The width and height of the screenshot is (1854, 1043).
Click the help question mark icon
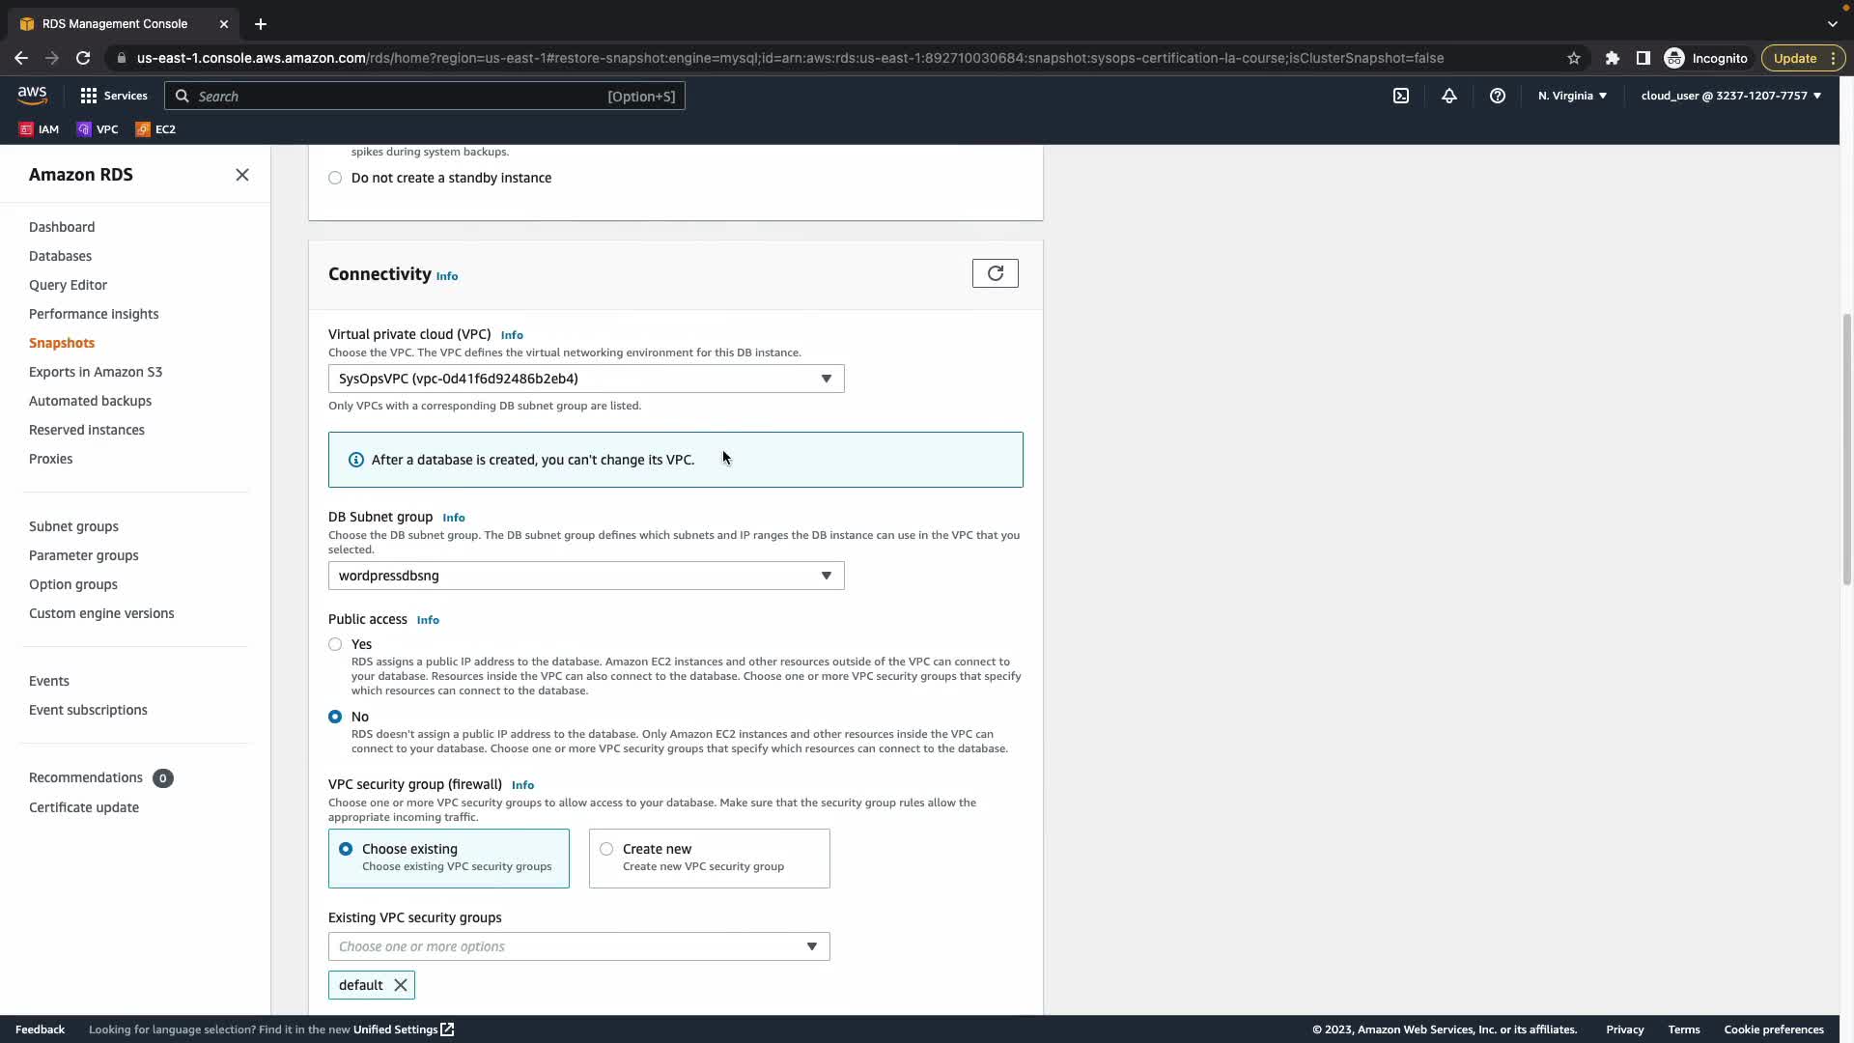[1497, 96]
